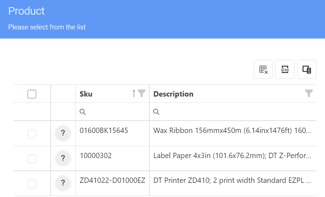Click question mark icon for 10000302
Viewport: 325px width, 197px height.
tap(63, 158)
